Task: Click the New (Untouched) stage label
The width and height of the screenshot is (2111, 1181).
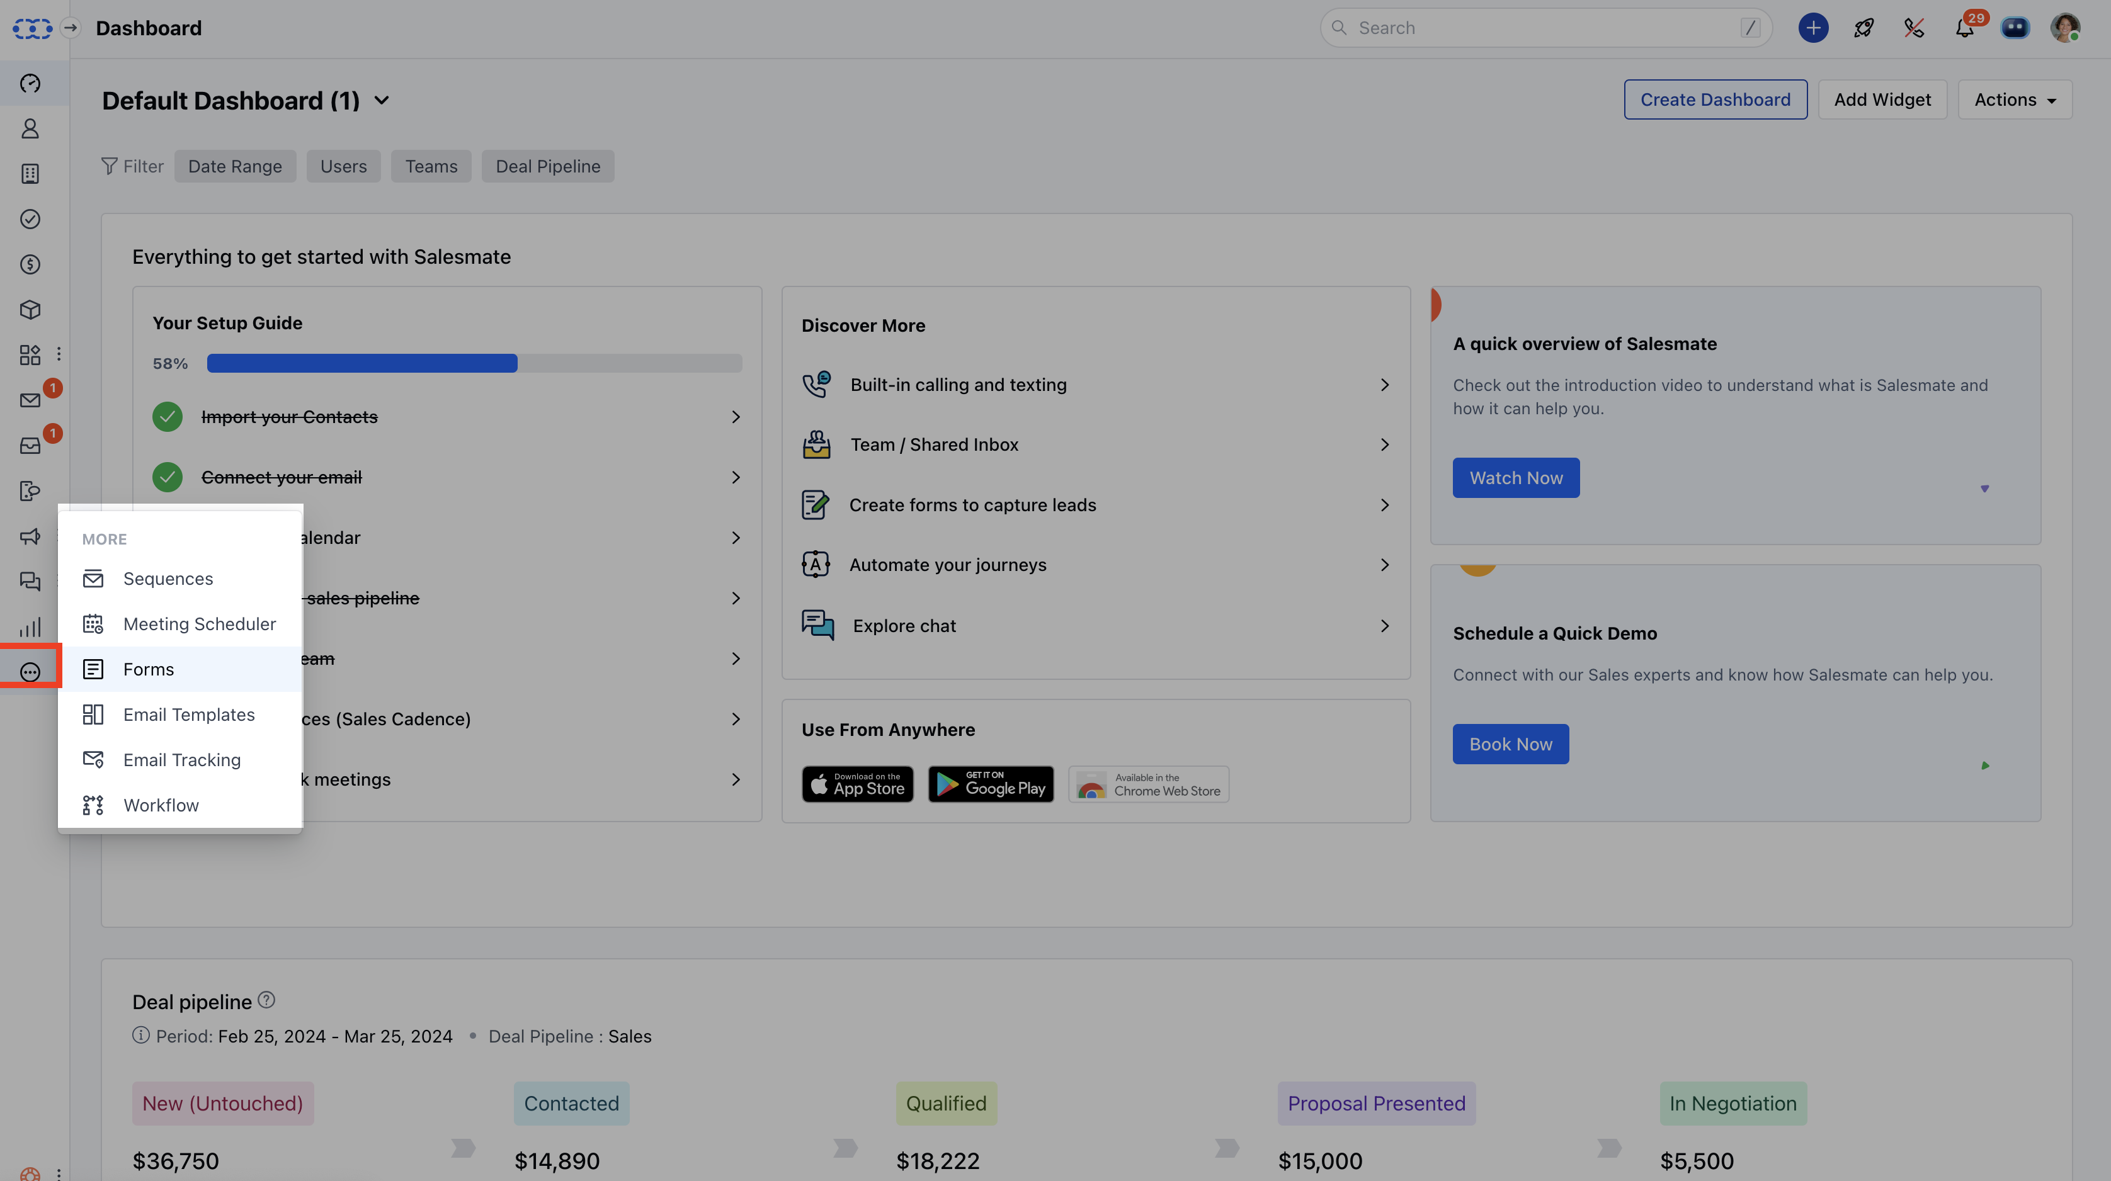Action: coord(223,1103)
